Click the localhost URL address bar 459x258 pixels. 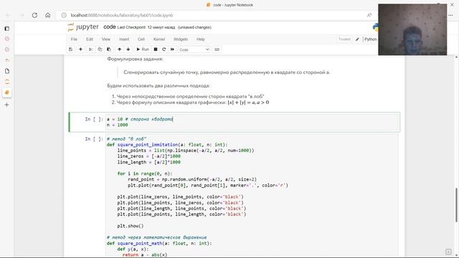(x=122, y=15)
